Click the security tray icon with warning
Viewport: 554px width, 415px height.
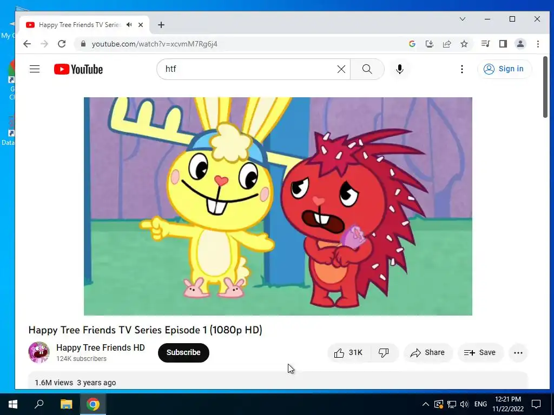pos(438,404)
